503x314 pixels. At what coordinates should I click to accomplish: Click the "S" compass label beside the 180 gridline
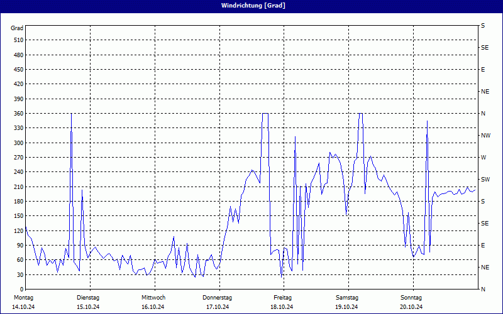pos(483,202)
